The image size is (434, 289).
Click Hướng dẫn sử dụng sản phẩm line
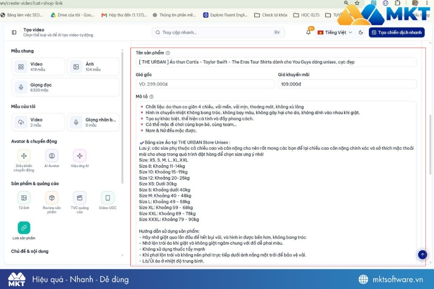[x=169, y=231]
